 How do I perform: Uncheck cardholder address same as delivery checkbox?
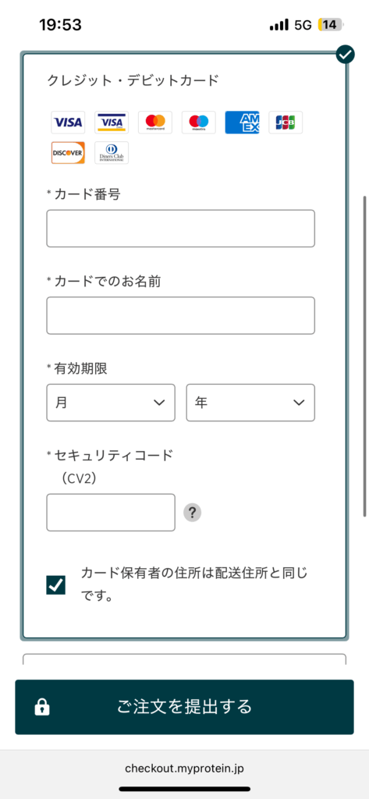[56, 585]
